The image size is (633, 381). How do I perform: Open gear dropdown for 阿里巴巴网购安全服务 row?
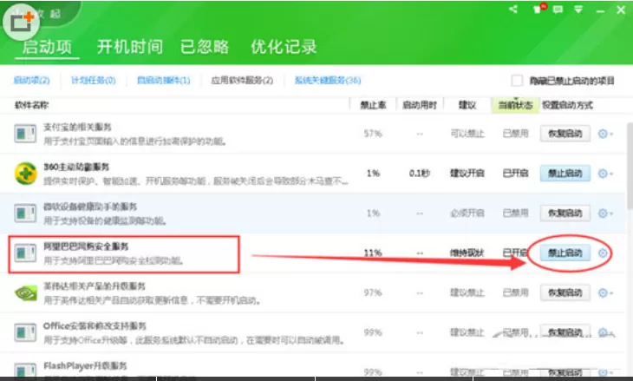pos(603,253)
